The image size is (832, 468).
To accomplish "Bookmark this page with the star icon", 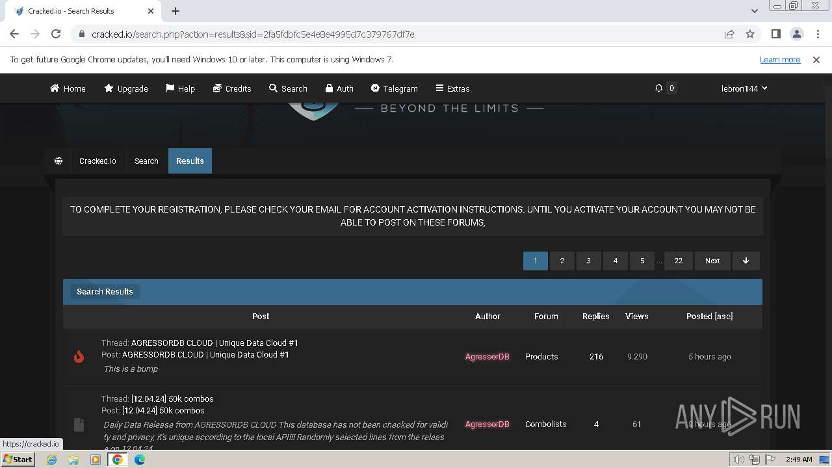I will tap(750, 34).
